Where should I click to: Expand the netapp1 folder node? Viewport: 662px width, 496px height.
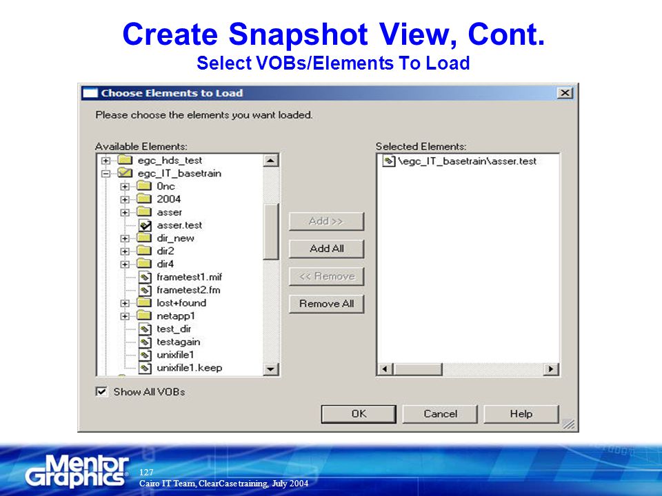coord(125,316)
